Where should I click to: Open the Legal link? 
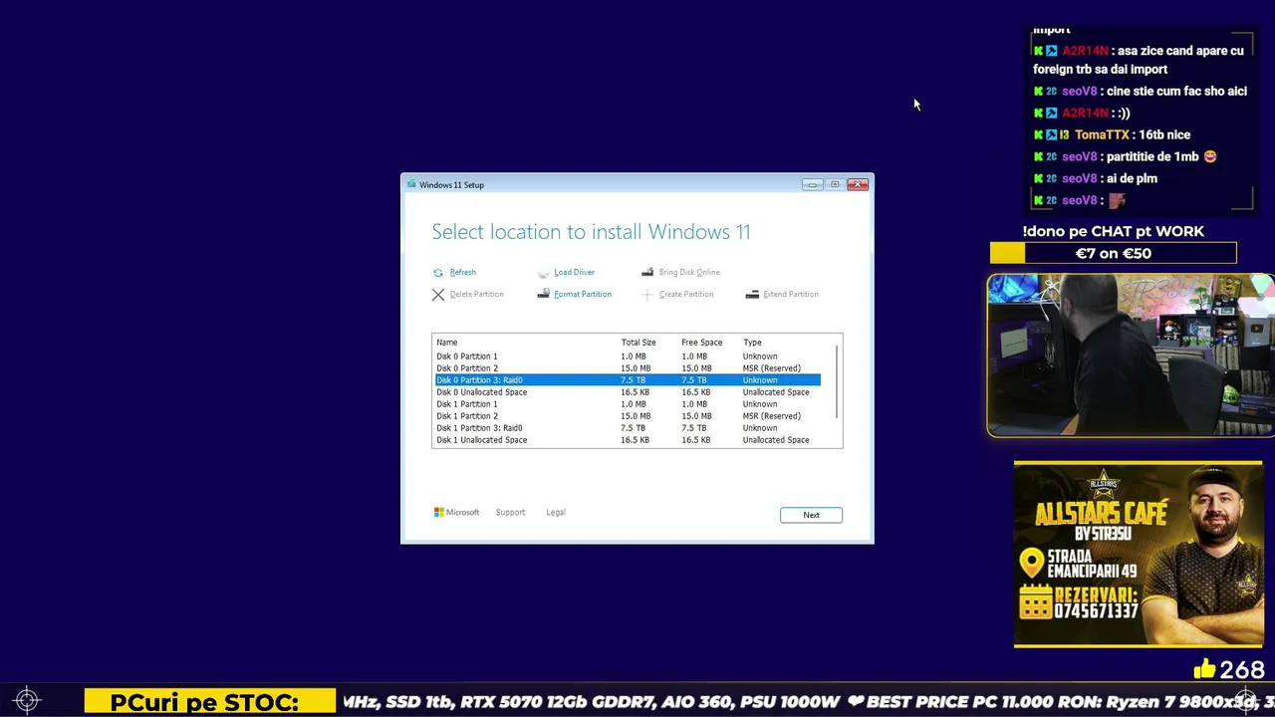pyautogui.click(x=556, y=513)
